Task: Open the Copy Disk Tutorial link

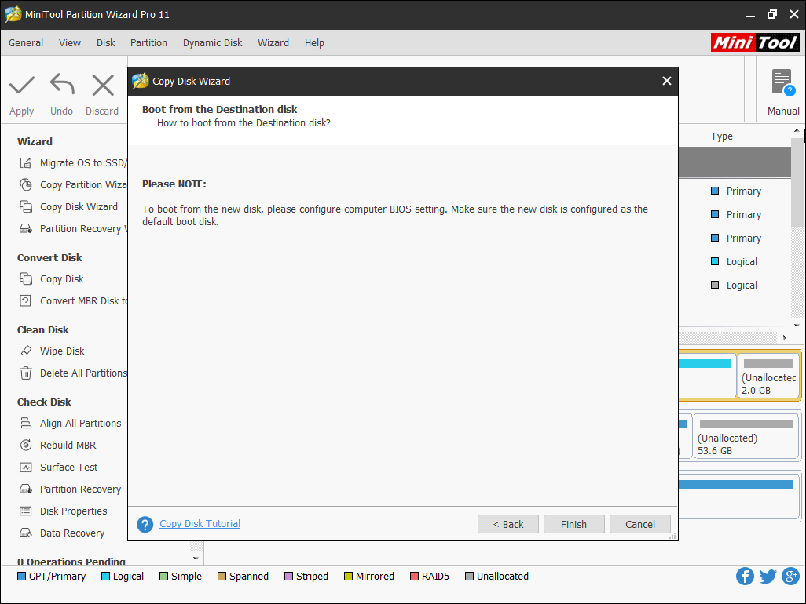Action: pyautogui.click(x=200, y=524)
